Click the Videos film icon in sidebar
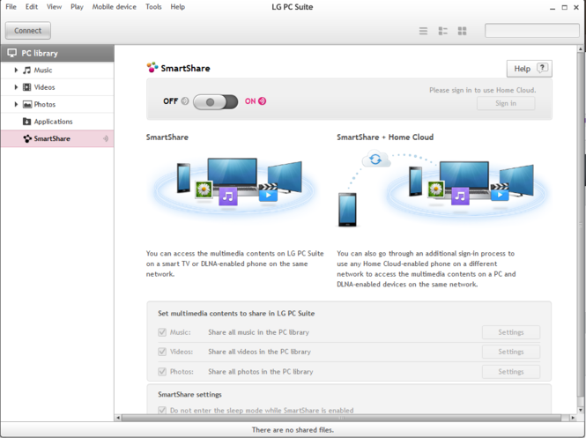 (27, 87)
